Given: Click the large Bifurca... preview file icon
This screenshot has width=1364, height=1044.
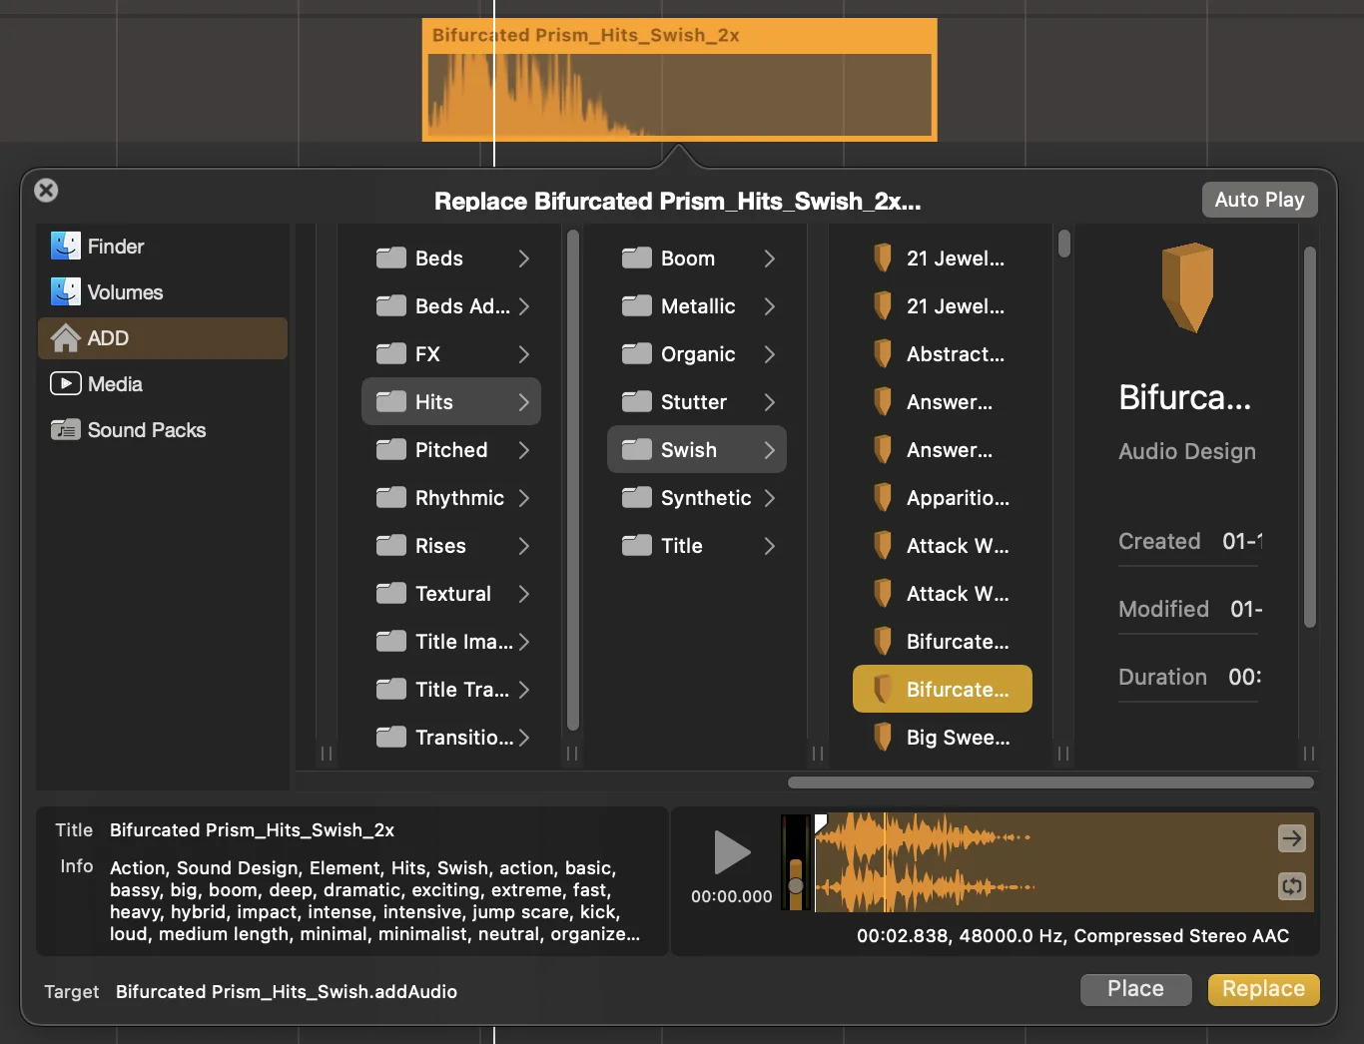Looking at the screenshot, I should pos(1187,287).
